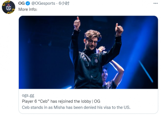Visit the @OGesports handle

(43, 4)
